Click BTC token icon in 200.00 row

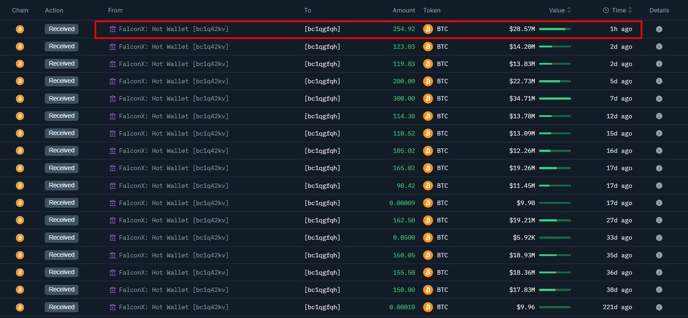[x=428, y=81]
